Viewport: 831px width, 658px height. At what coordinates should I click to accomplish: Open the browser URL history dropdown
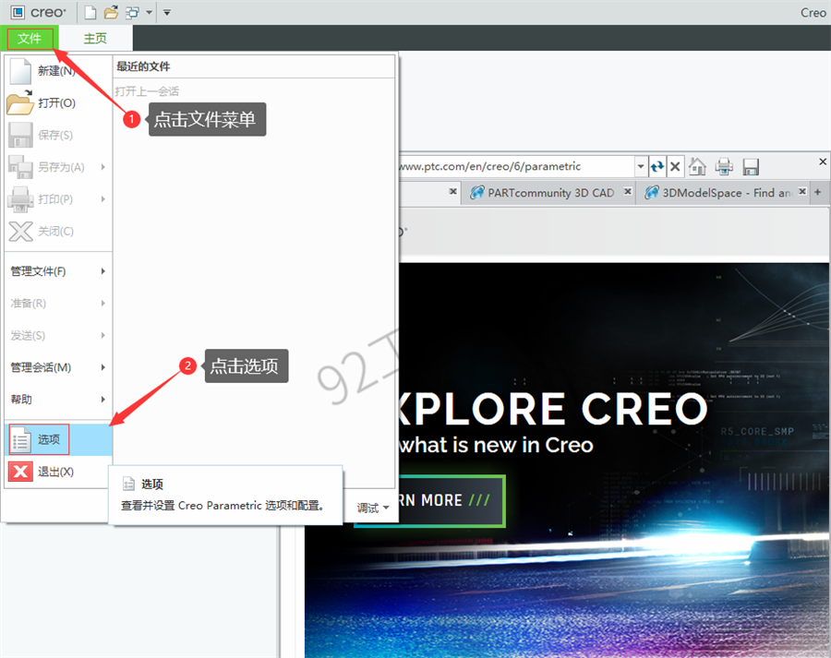(641, 167)
